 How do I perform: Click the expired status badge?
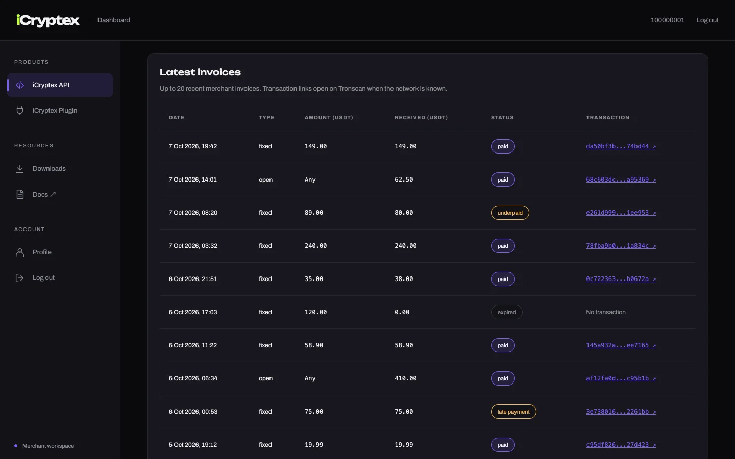pyautogui.click(x=507, y=312)
